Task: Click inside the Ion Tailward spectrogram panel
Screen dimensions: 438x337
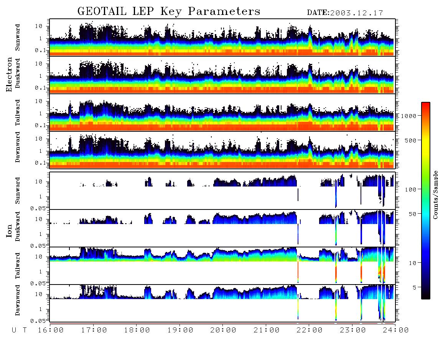Action: [222, 266]
